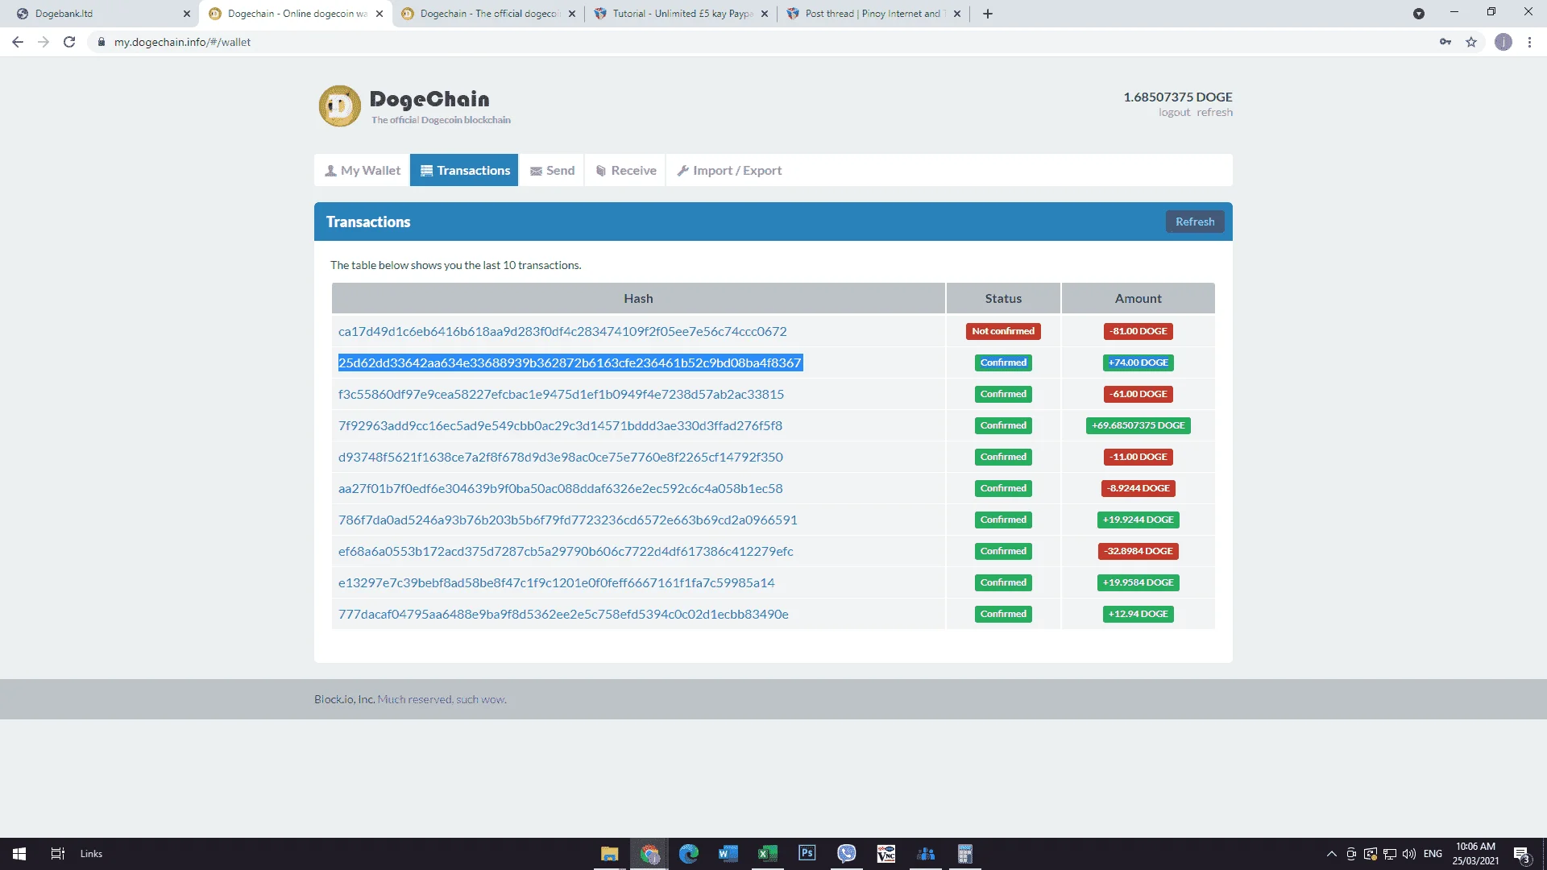The height and width of the screenshot is (870, 1547).
Task: Open transaction hash starting e13297e7
Action: [557, 582]
